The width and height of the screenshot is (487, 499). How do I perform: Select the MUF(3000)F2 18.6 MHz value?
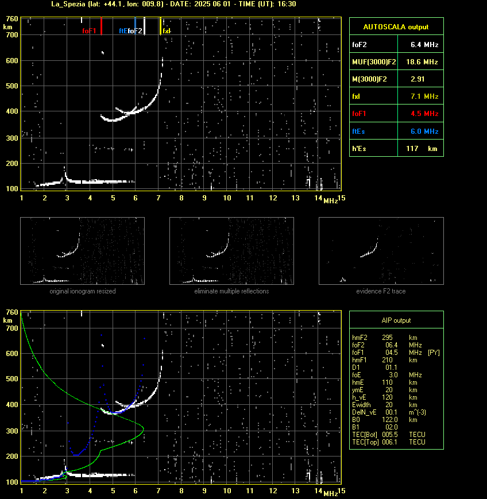pos(422,62)
